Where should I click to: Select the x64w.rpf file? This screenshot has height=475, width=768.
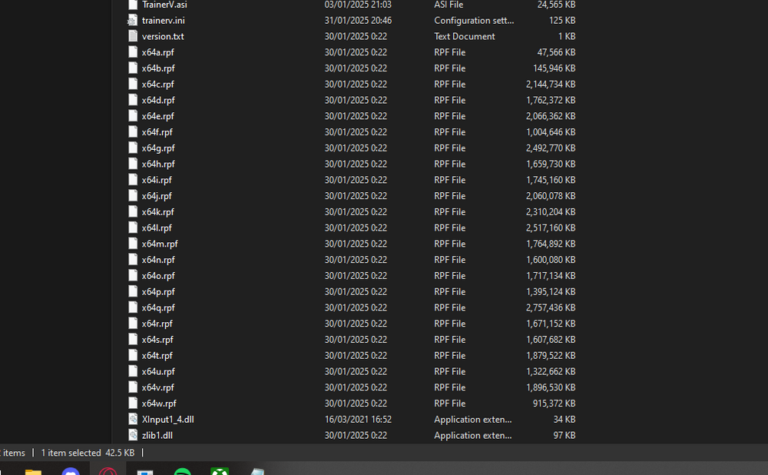click(x=158, y=403)
